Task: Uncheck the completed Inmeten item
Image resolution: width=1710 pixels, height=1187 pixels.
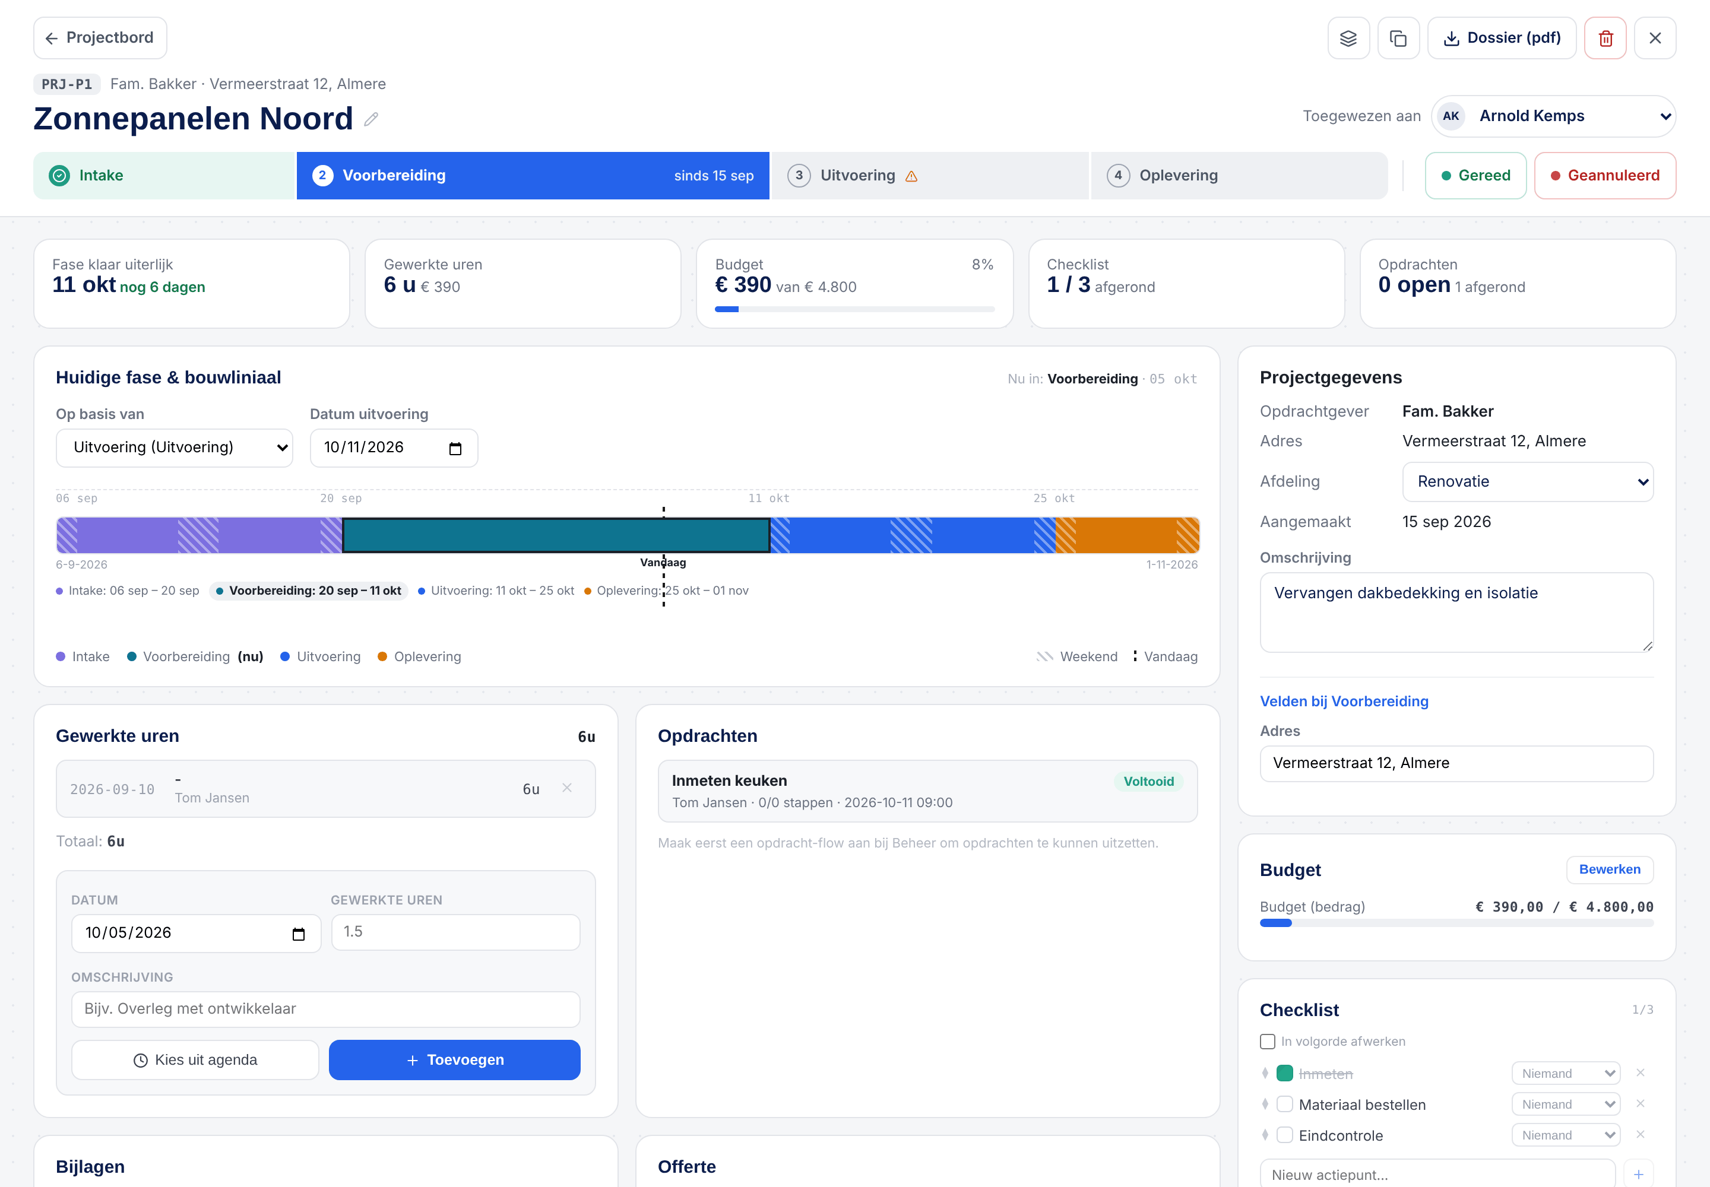Action: coord(1284,1073)
